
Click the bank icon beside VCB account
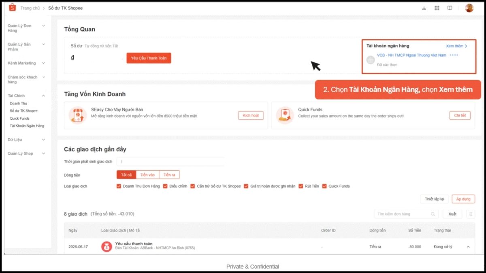(x=371, y=60)
